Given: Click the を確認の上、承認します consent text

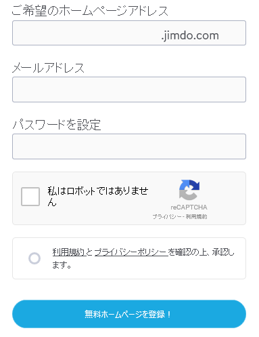Looking at the screenshot, I should [143, 258].
